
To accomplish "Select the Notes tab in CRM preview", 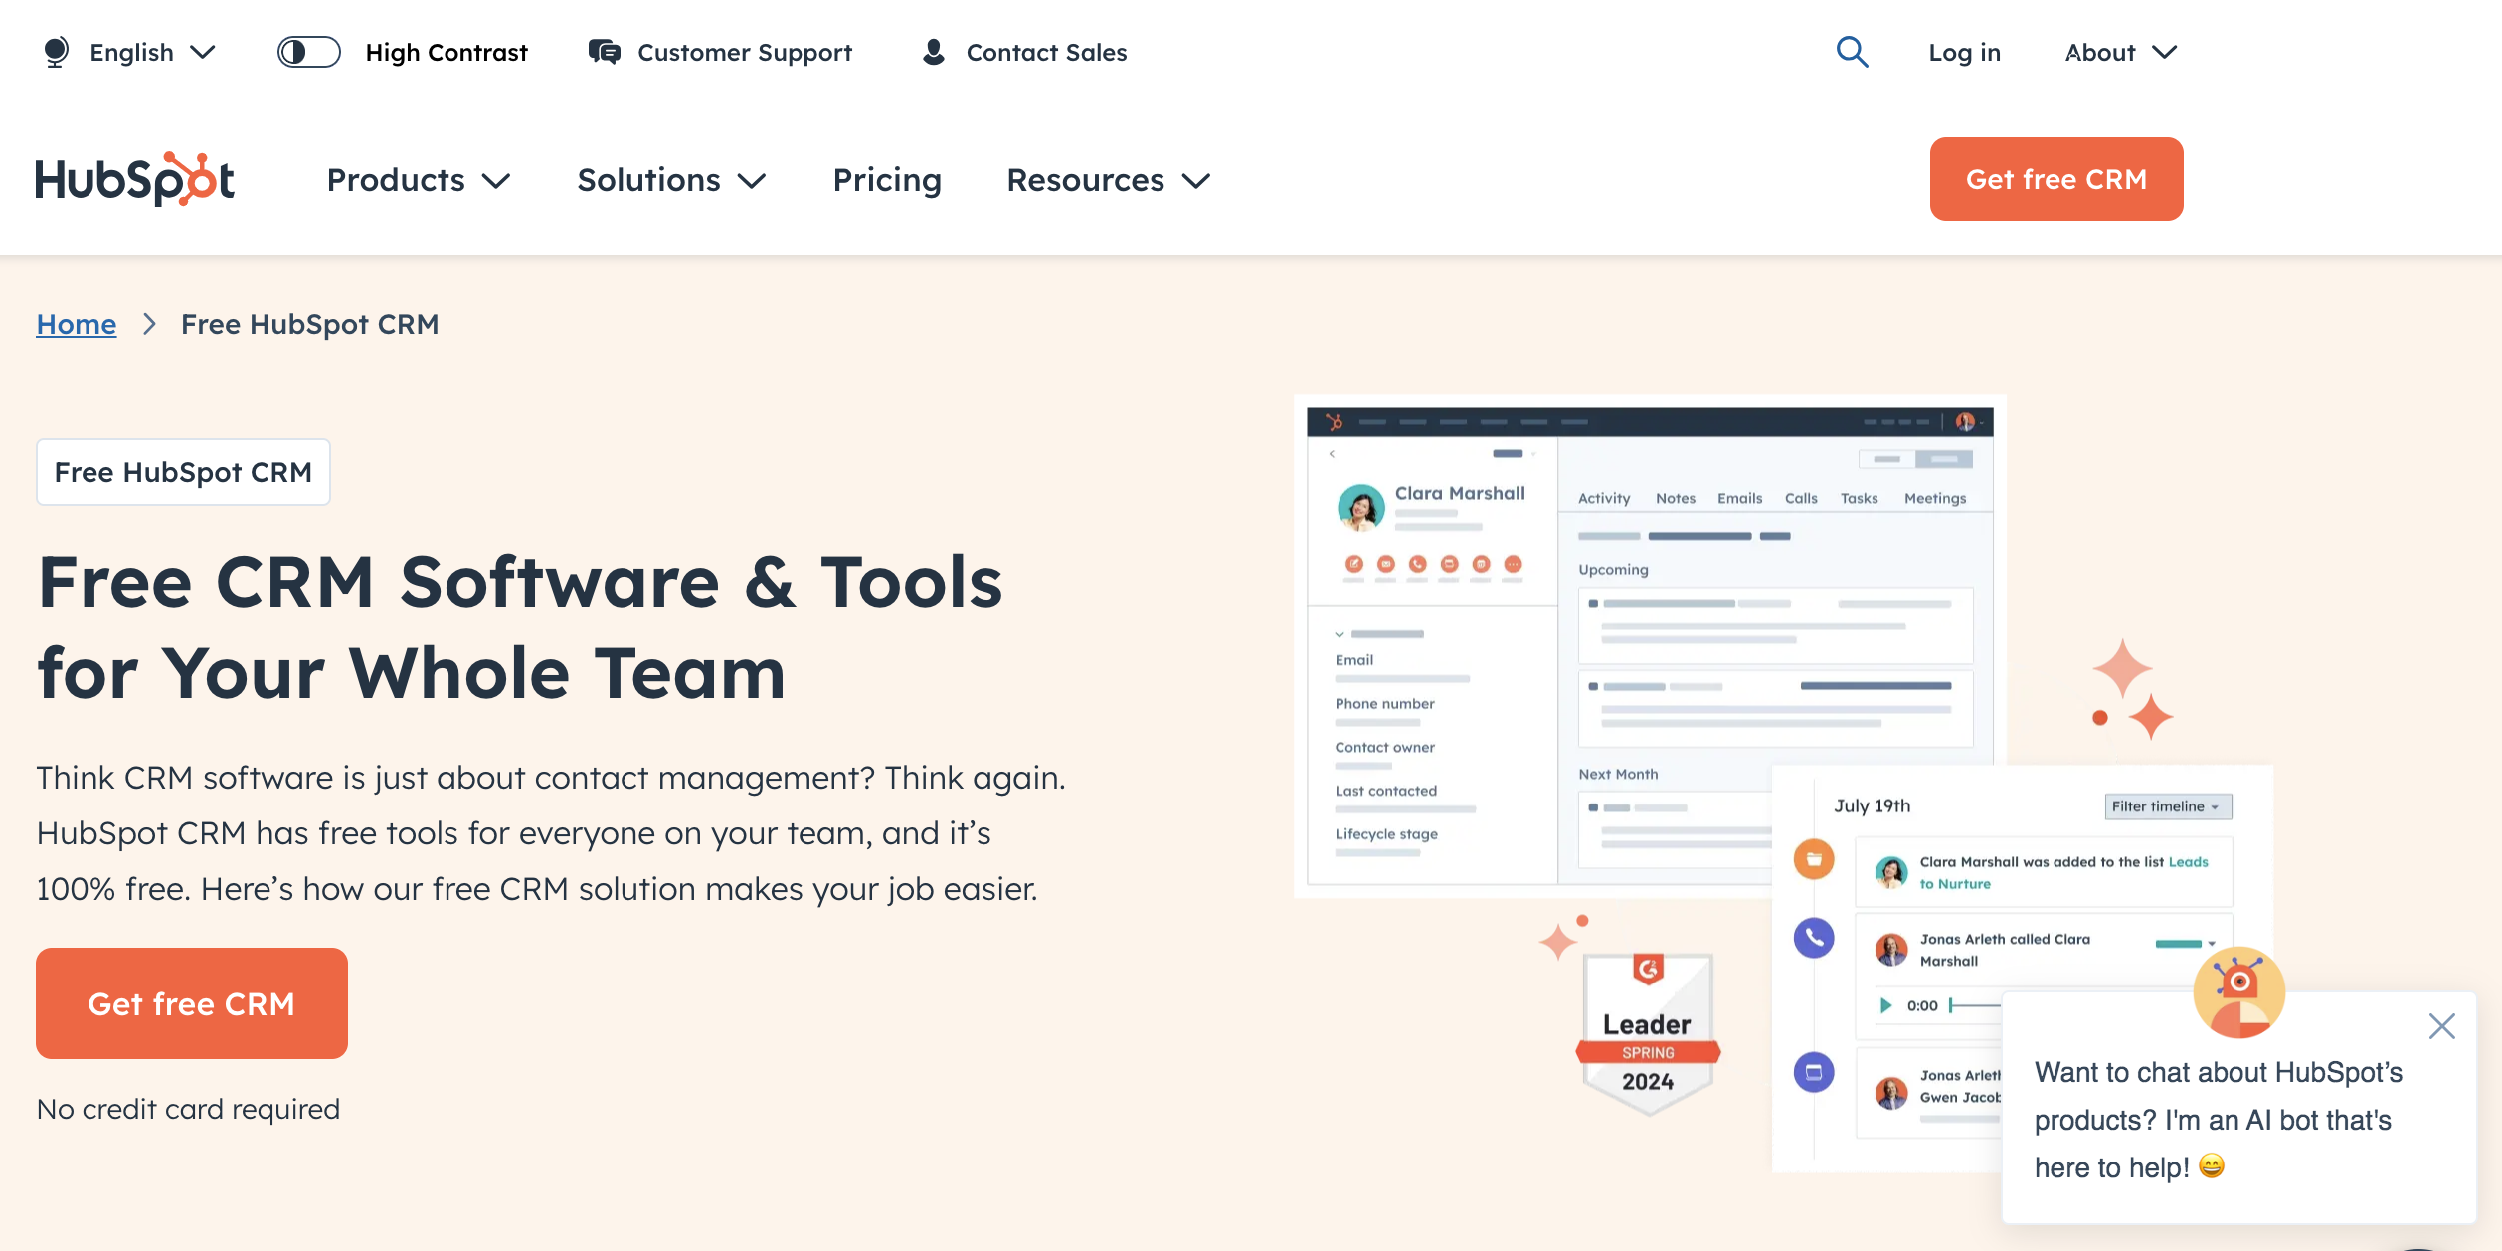I will point(1676,498).
